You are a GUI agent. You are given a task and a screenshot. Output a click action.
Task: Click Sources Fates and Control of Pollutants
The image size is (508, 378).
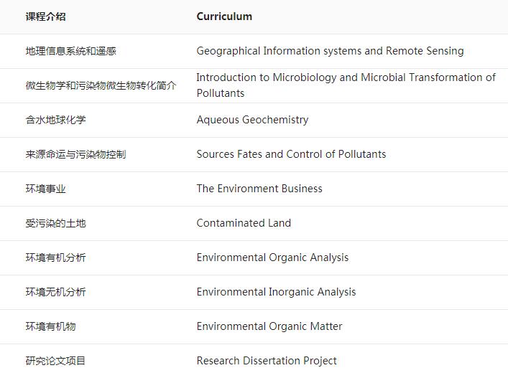[x=291, y=154]
